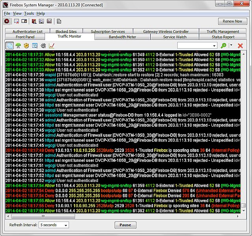Clear the search with the red X icon
This screenshot has height=236, width=252.
240,46
